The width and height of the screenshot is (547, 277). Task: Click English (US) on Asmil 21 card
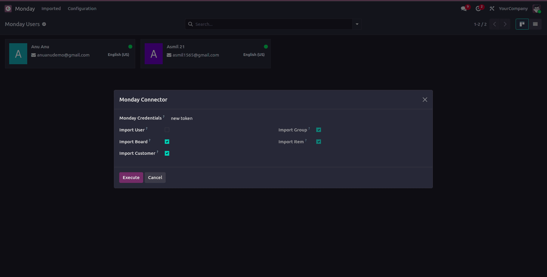[254, 55]
